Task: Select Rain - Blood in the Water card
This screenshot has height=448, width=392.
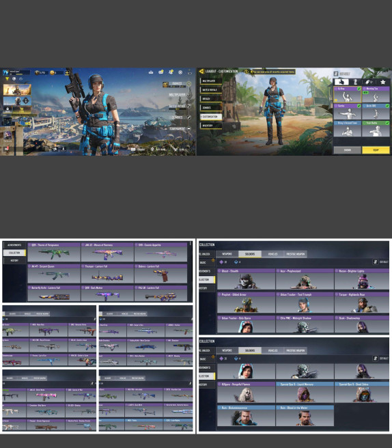Action: pyautogui.click(x=305, y=416)
